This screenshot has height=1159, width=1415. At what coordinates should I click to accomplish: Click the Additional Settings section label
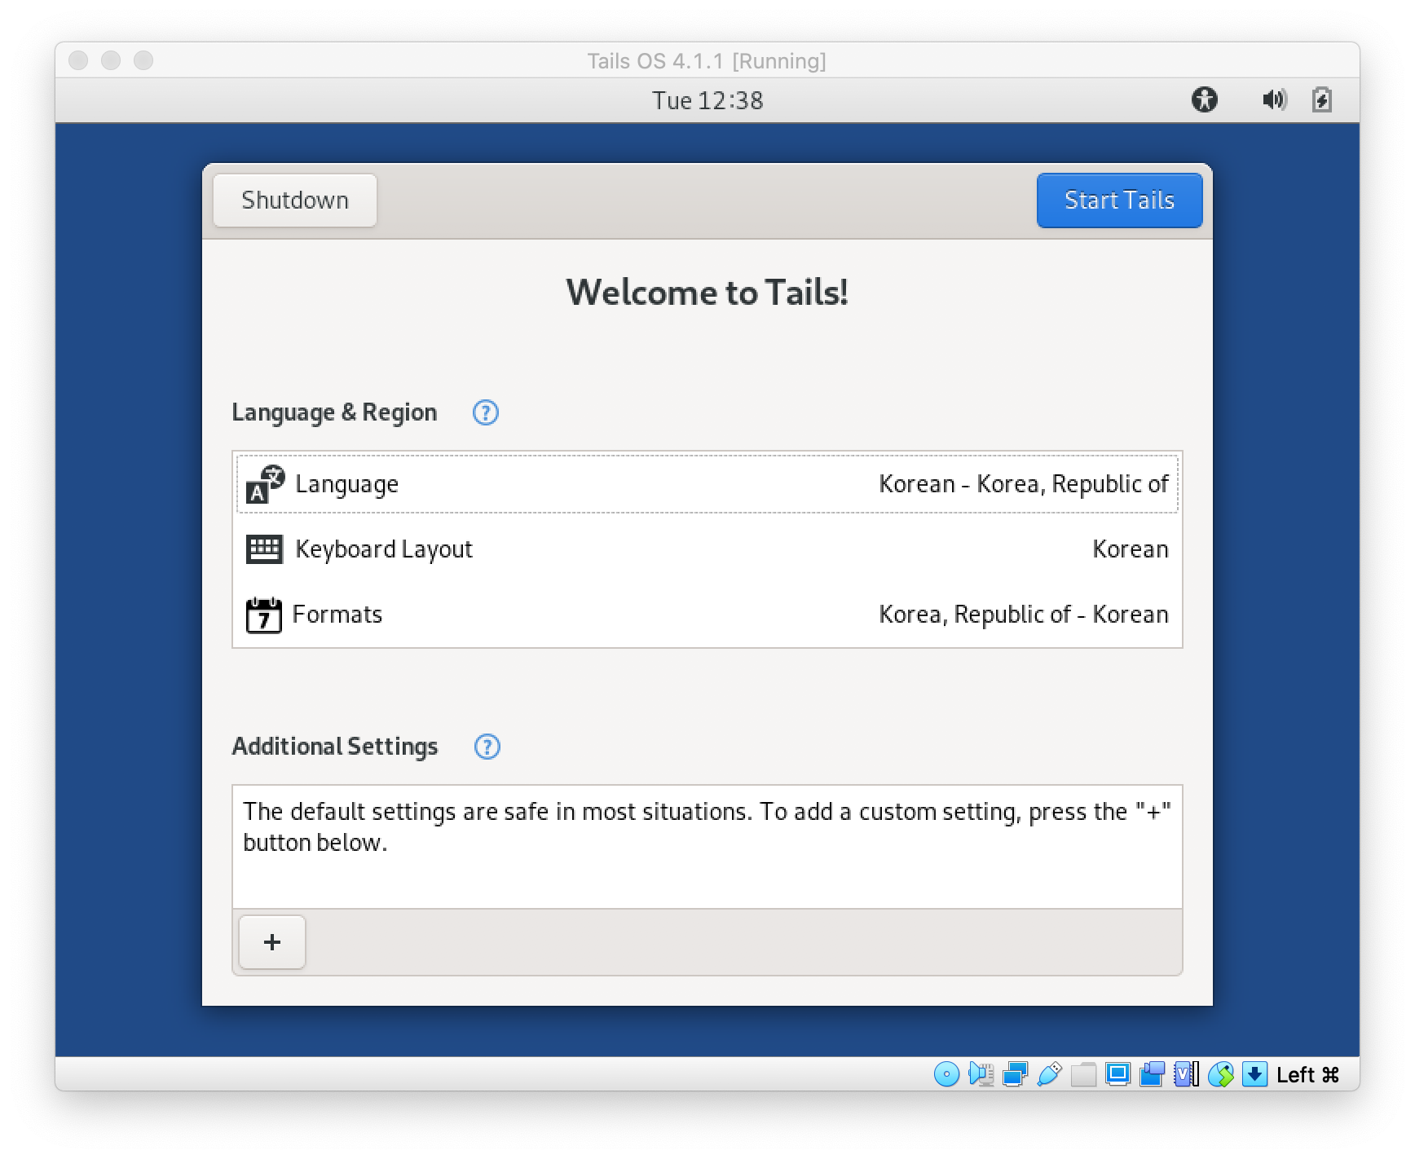(335, 747)
